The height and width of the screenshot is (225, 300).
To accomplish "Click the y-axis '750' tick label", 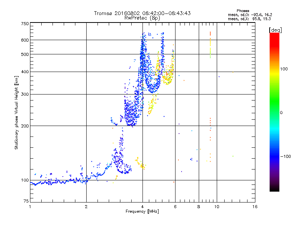I will click(x=25, y=24).
